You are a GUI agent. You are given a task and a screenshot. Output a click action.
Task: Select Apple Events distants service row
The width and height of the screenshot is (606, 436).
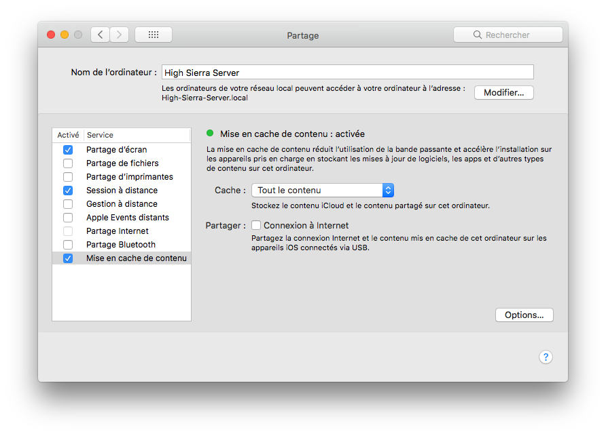(x=127, y=218)
